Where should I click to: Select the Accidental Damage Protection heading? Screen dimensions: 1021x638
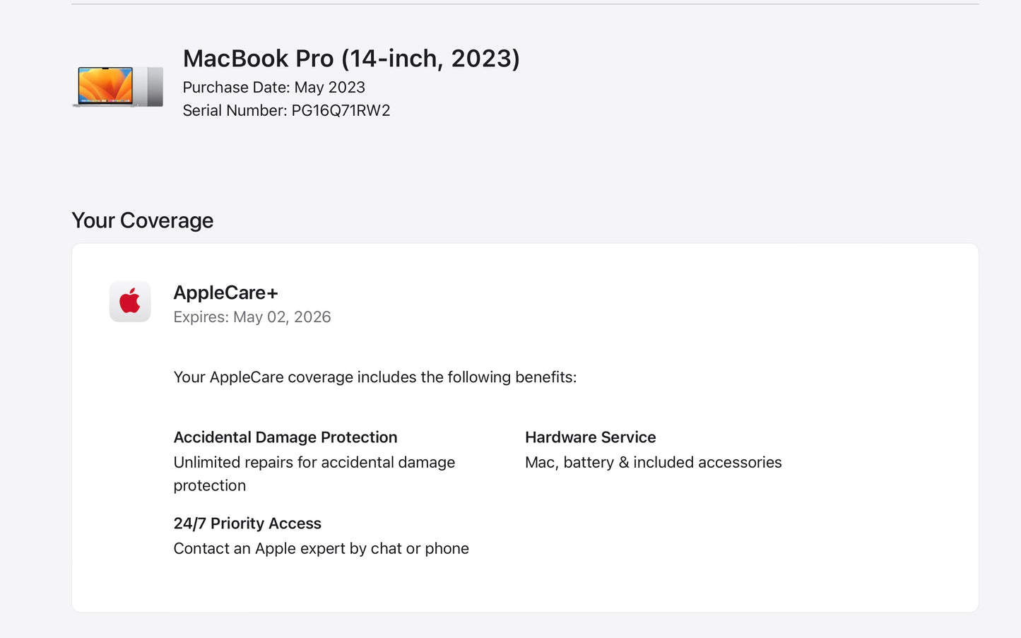coord(285,437)
